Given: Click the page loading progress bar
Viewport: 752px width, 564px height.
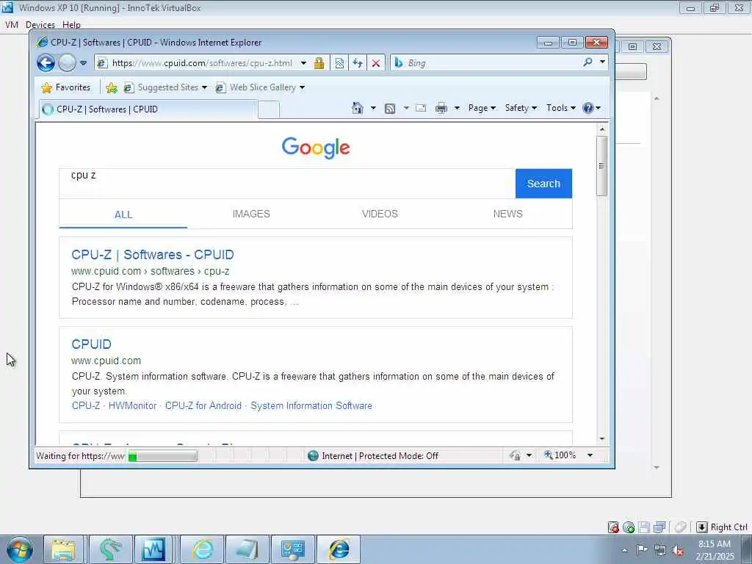Looking at the screenshot, I should (162, 455).
